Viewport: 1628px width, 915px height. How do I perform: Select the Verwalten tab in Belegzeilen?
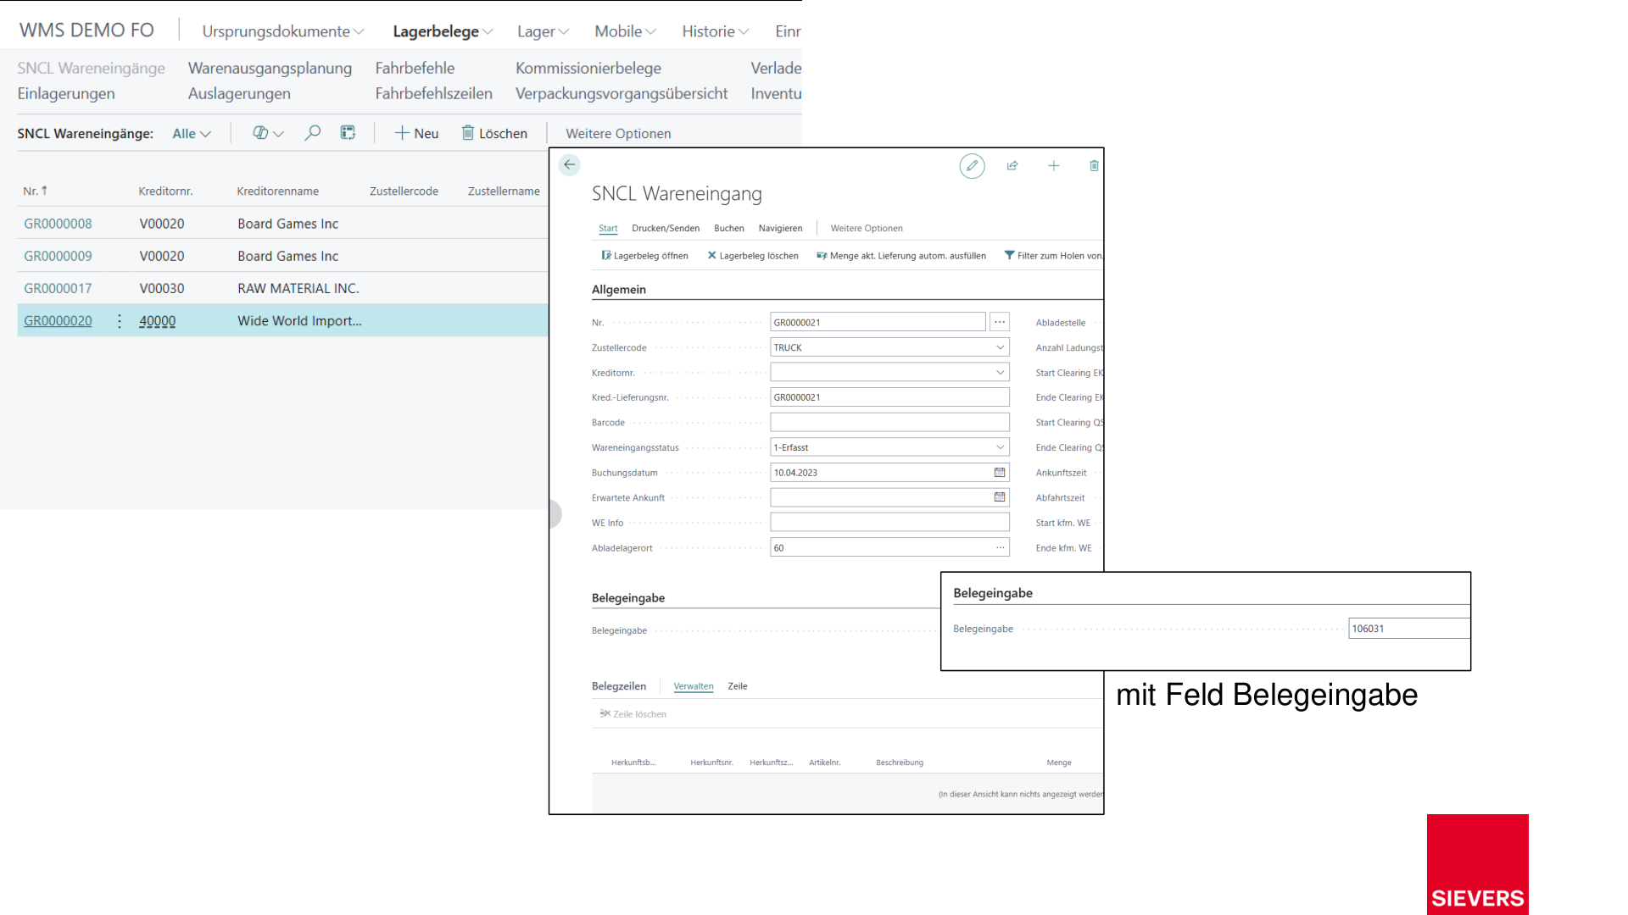pos(694,686)
